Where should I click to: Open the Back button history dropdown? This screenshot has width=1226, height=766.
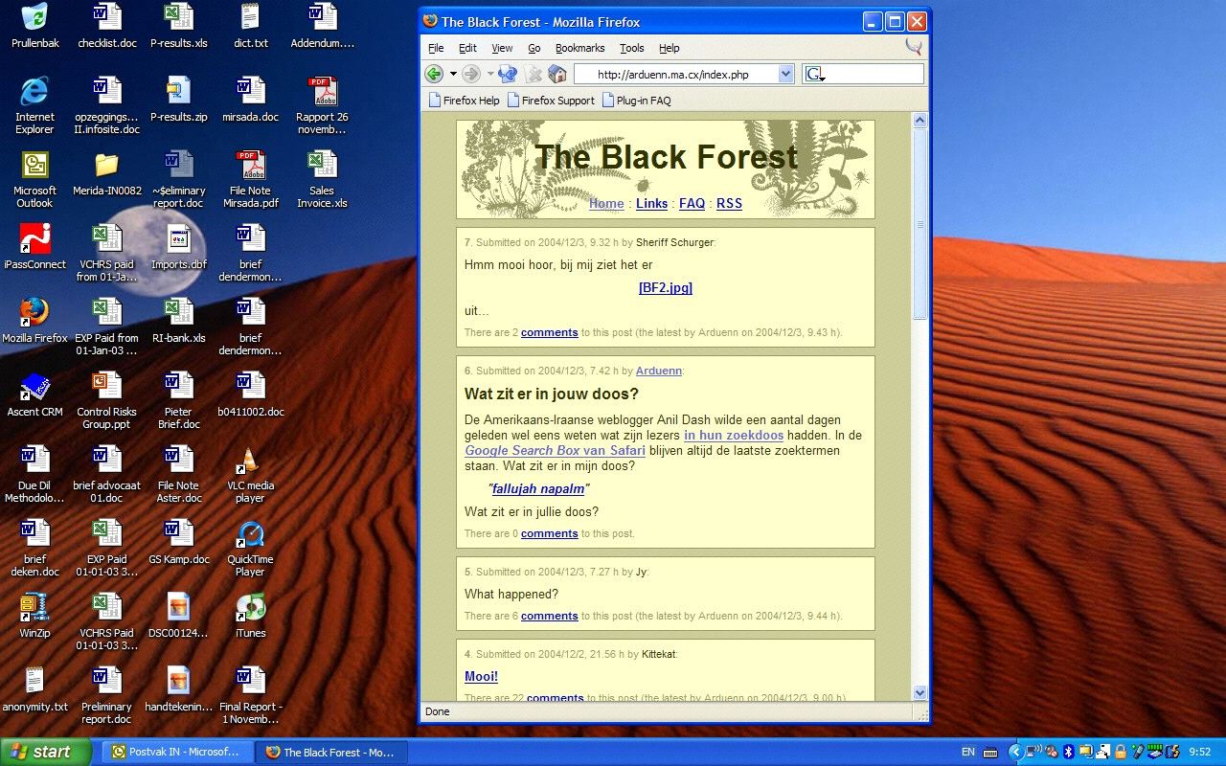pos(453,74)
